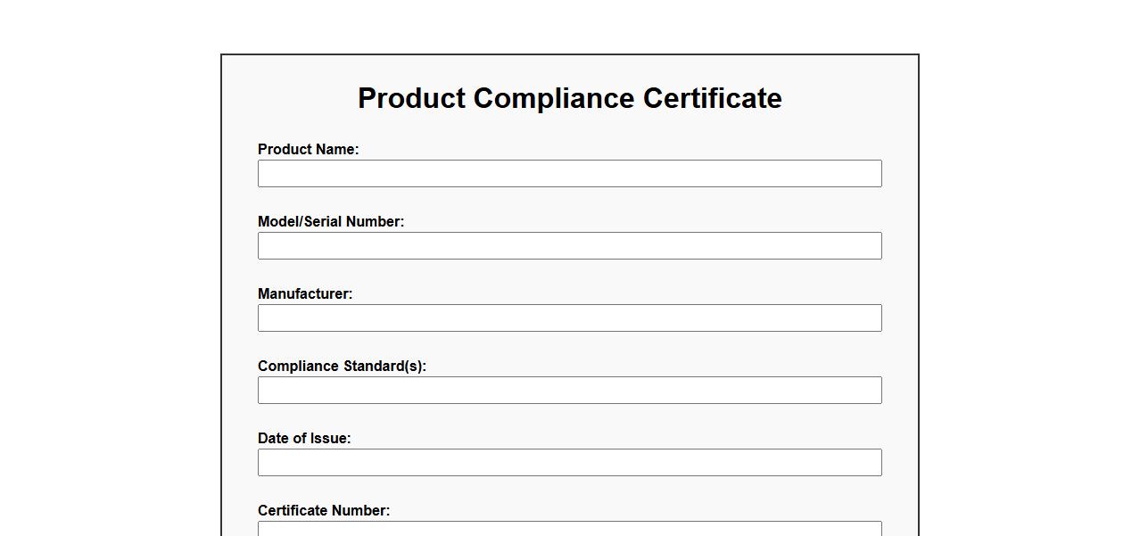Click the "Product Name:" label text
This screenshot has width=1140, height=536.
point(308,150)
